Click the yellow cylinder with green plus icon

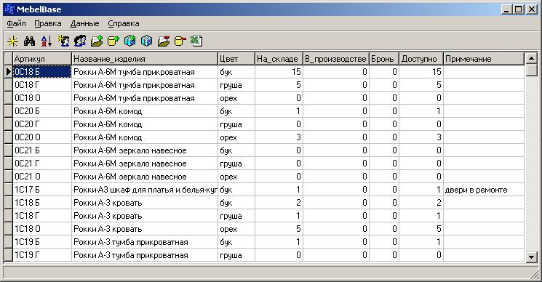(x=113, y=41)
